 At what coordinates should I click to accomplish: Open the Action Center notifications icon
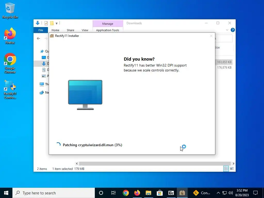point(255,193)
